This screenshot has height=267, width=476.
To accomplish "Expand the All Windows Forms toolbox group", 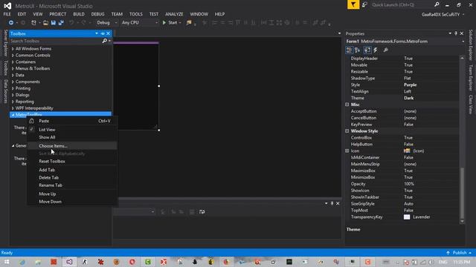I will (13, 49).
